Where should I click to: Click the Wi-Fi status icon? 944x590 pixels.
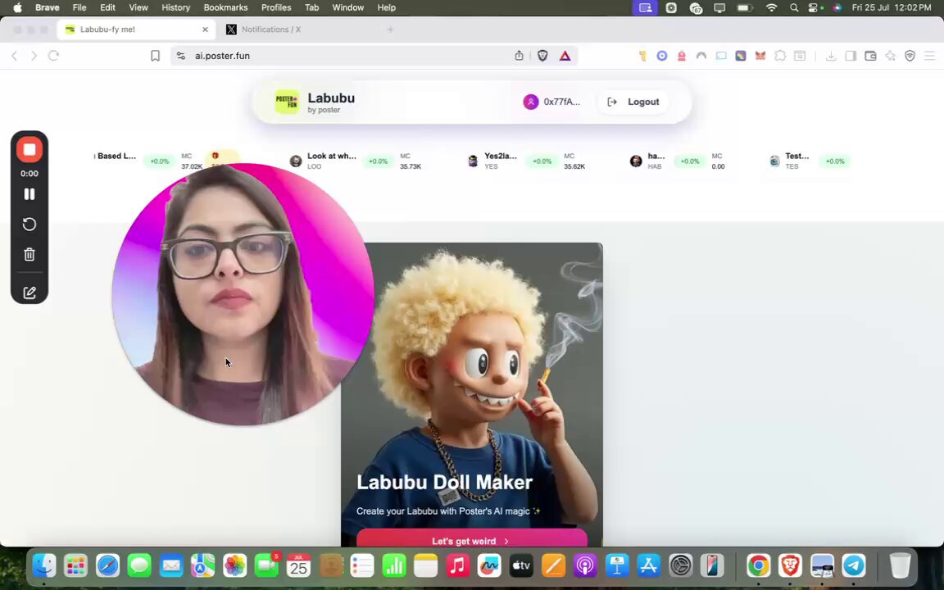point(771,8)
